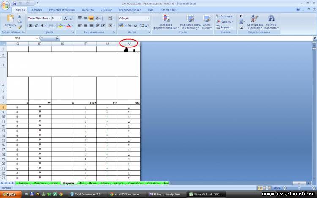
Task: Click Sort and Filter icon
Action: click(254, 19)
